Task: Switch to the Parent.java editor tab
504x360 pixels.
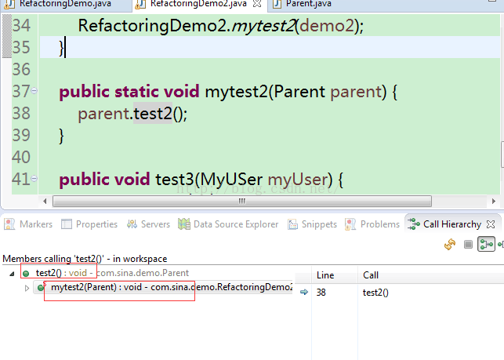Action: tap(302, 4)
